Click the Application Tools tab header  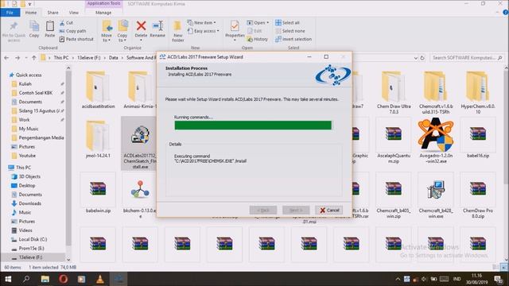[x=103, y=4]
